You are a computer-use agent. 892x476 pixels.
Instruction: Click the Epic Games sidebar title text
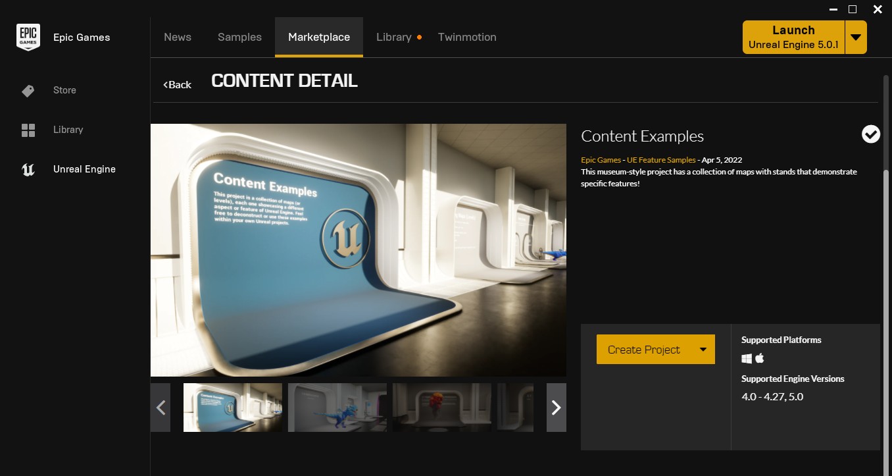(82, 38)
